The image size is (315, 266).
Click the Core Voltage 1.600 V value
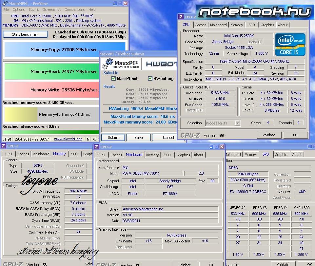coord(262,54)
